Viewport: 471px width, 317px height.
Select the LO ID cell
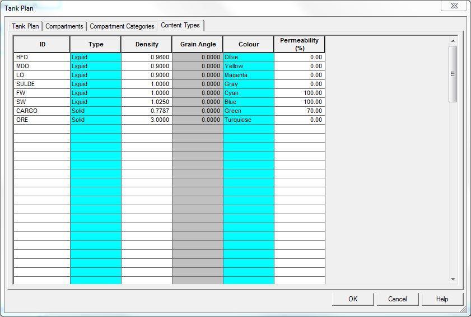click(x=42, y=75)
